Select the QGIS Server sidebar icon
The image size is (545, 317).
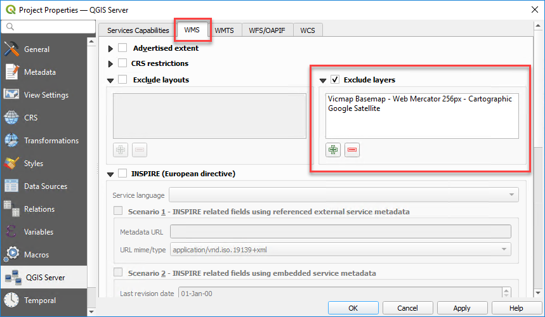[x=13, y=278]
